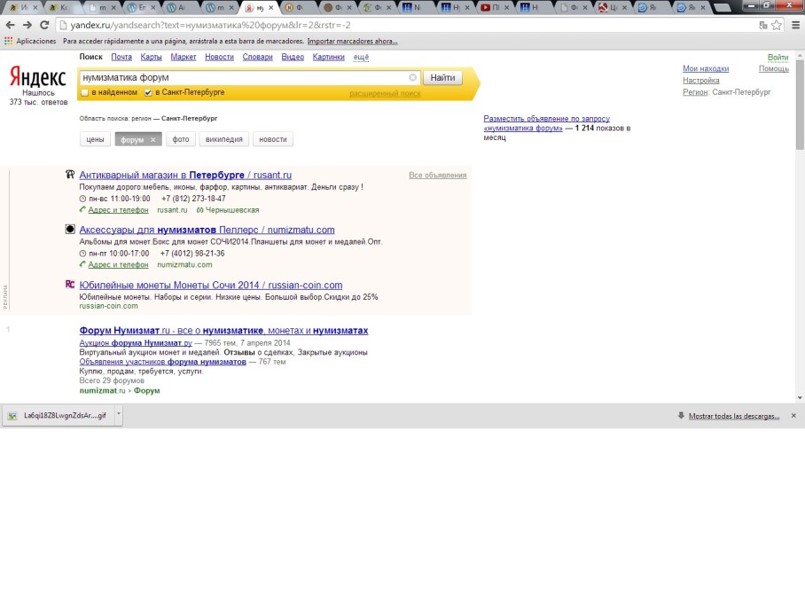Click the back navigation arrow
805x611 pixels.
[x=12, y=27]
